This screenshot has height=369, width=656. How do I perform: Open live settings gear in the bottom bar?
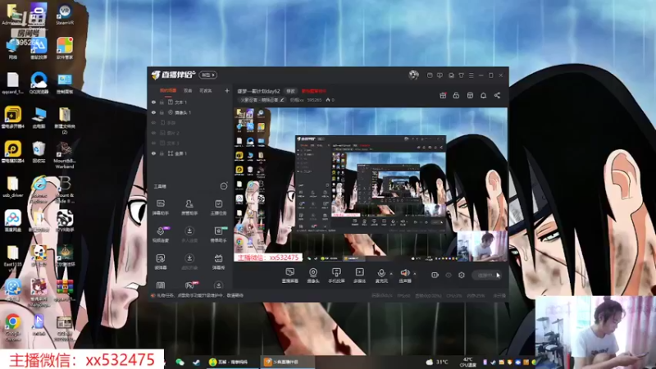(x=462, y=275)
